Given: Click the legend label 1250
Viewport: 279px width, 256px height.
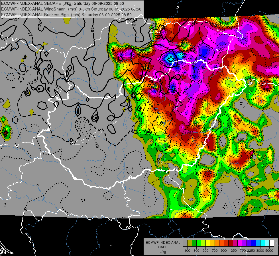Looking at the screenshot, I should tap(233, 251).
